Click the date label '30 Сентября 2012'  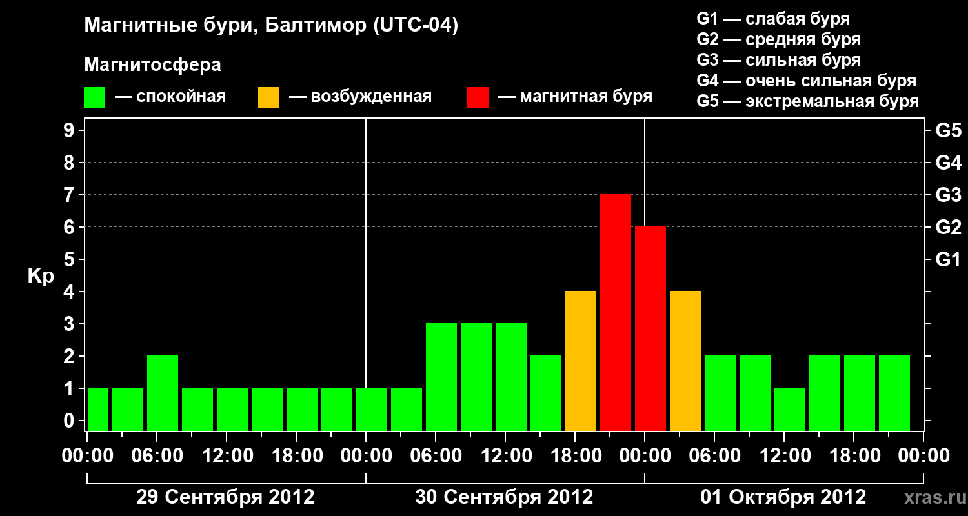pyautogui.click(x=504, y=497)
